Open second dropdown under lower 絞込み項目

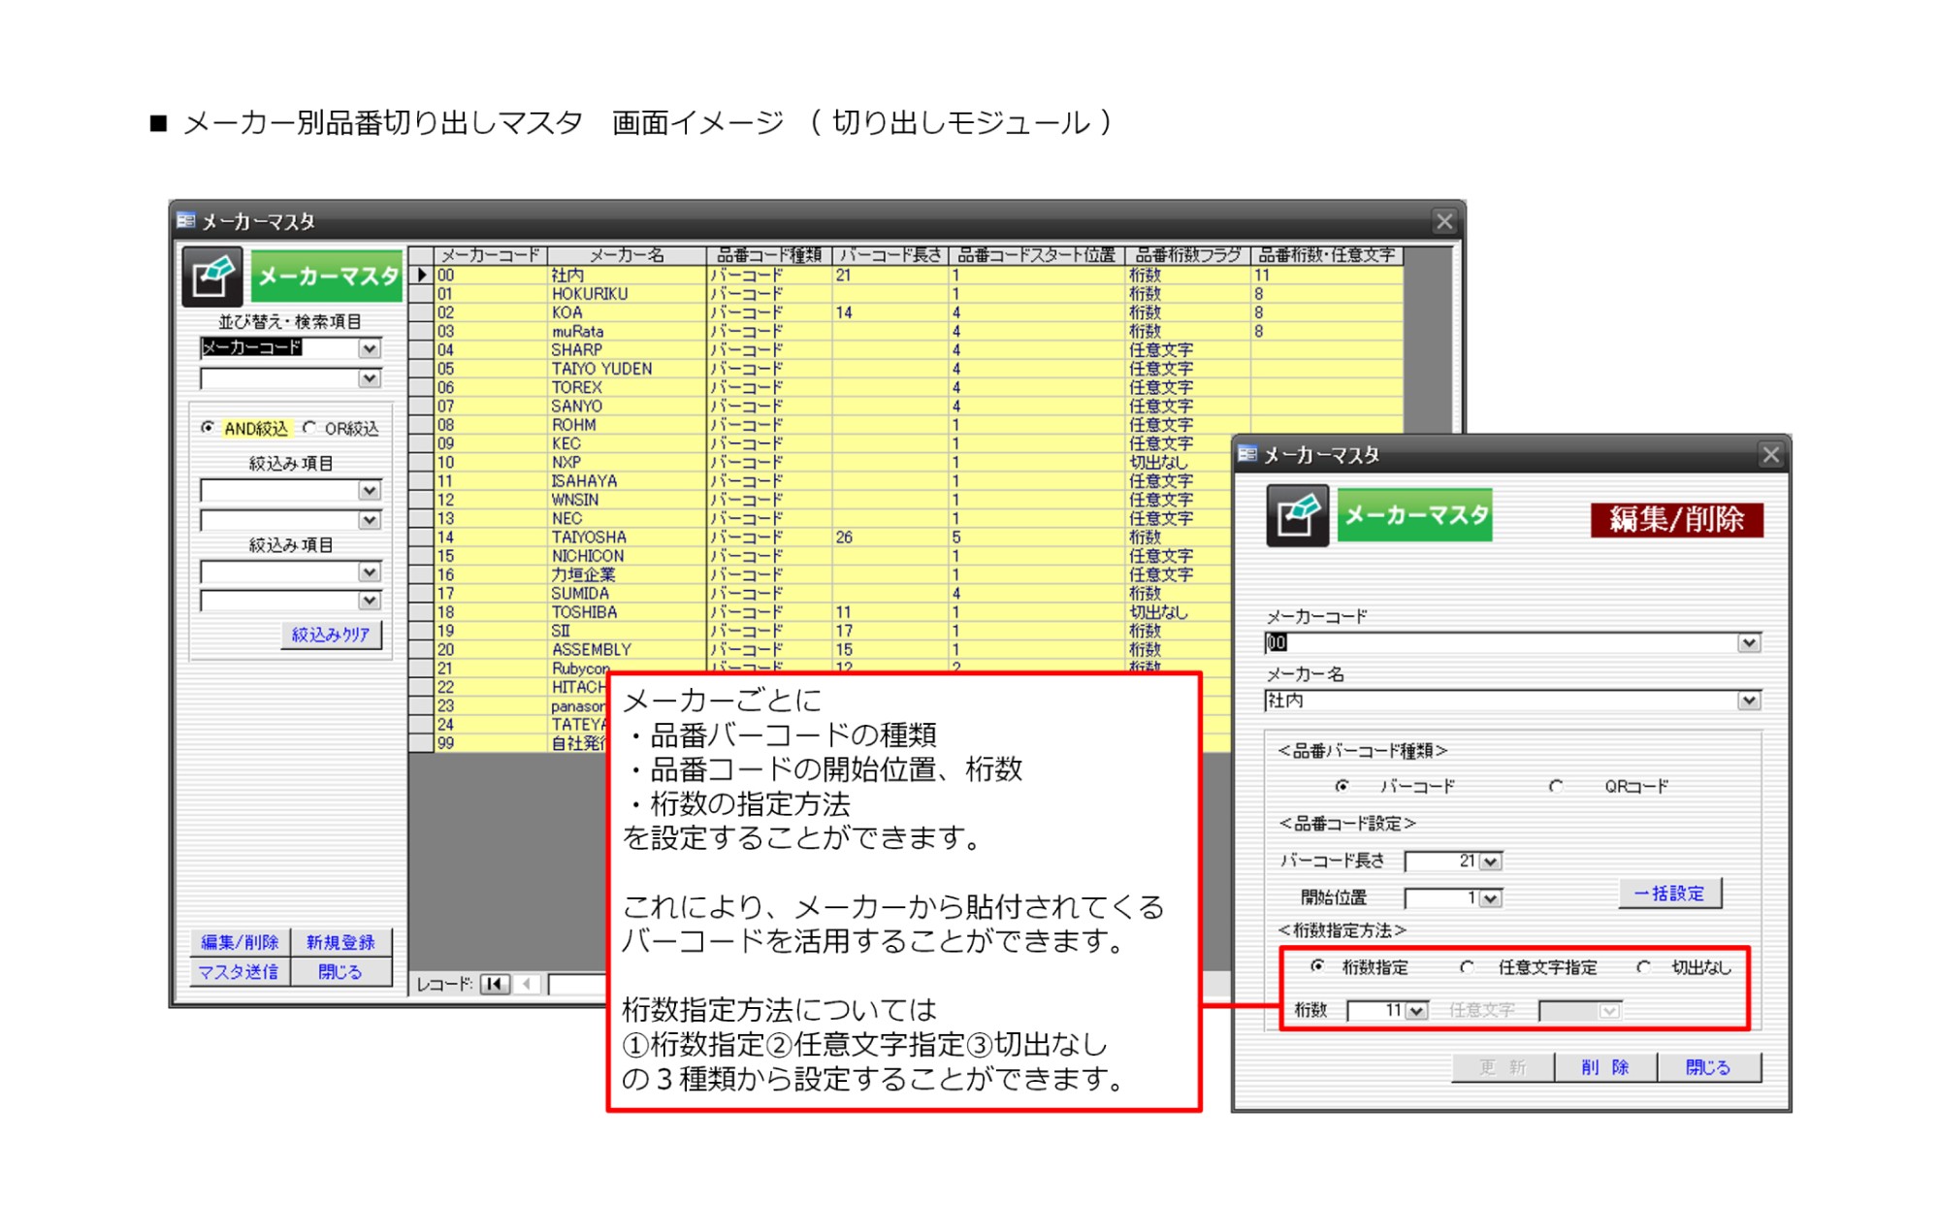370,601
